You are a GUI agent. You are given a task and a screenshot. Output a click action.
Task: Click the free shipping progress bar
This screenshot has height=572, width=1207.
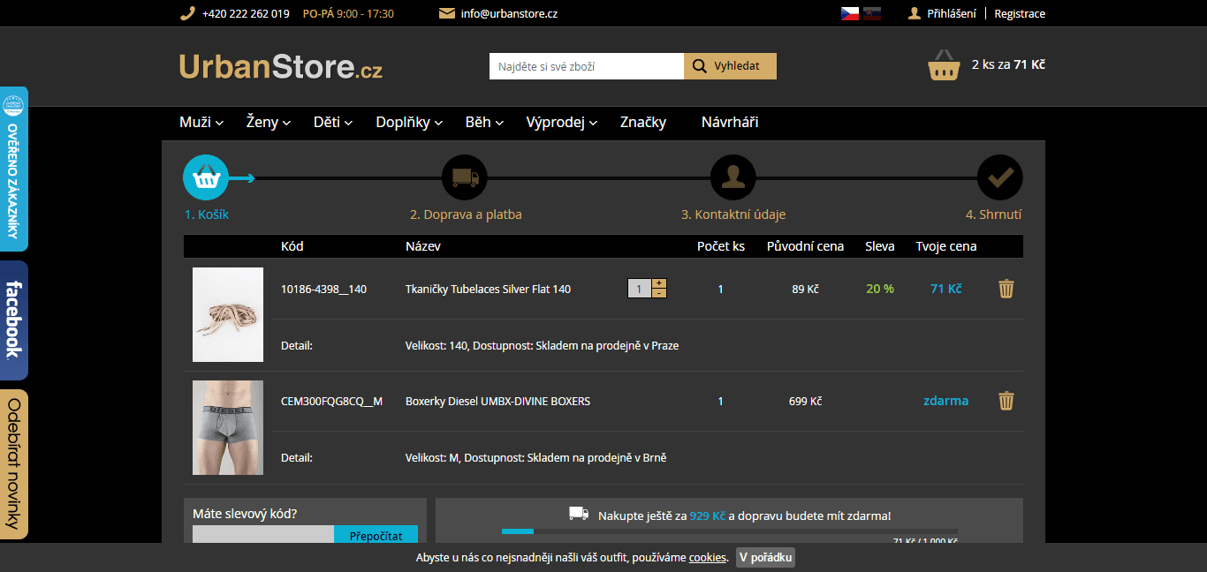pos(730,531)
